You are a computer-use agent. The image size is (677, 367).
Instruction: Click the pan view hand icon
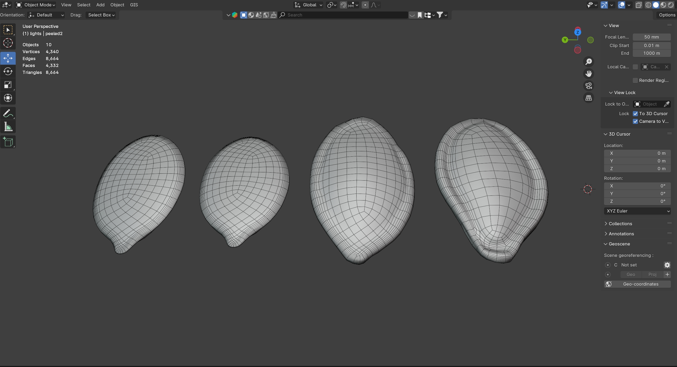[x=589, y=74]
